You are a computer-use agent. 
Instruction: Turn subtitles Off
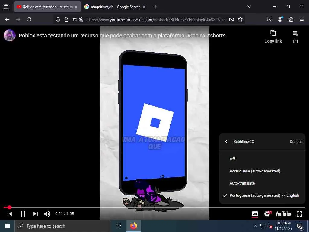262,159
